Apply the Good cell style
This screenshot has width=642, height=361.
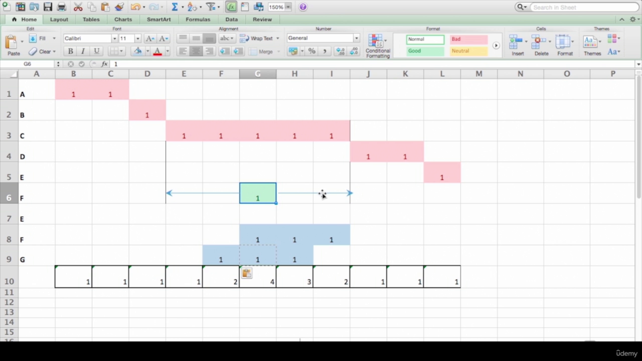[425, 51]
